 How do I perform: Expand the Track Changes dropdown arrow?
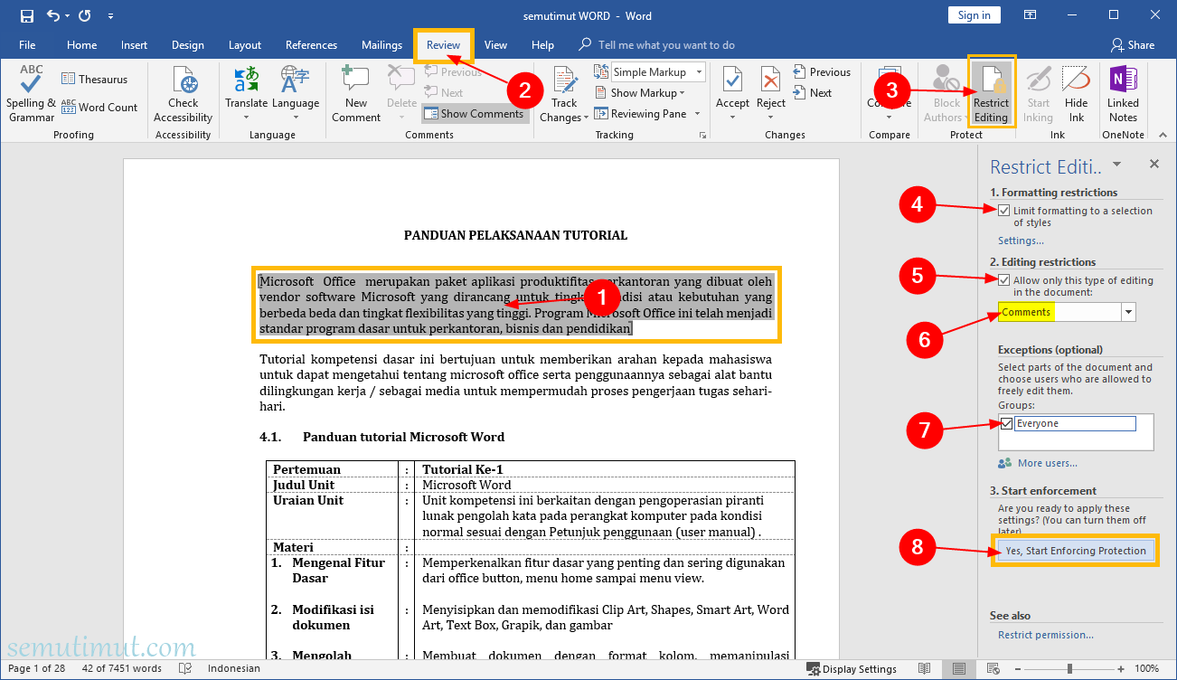pyautogui.click(x=586, y=118)
